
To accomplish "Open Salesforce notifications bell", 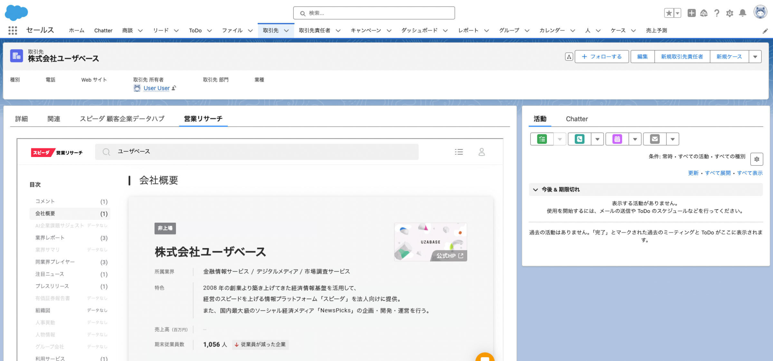I will pyautogui.click(x=742, y=13).
